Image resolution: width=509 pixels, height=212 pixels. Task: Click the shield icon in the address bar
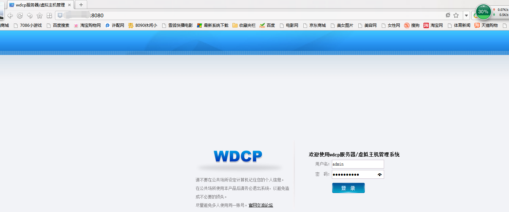[x=60, y=15]
